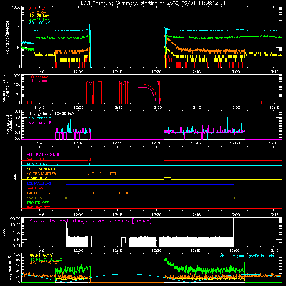Click 12:00 tick under modulation plot
Image resolution: width=286 pixels, height=286 pixels.
(78, 143)
